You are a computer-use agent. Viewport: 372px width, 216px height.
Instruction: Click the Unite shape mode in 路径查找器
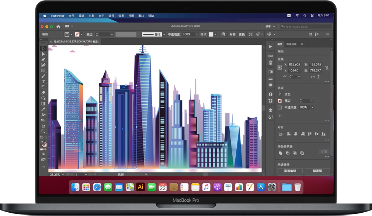[x=280, y=153]
